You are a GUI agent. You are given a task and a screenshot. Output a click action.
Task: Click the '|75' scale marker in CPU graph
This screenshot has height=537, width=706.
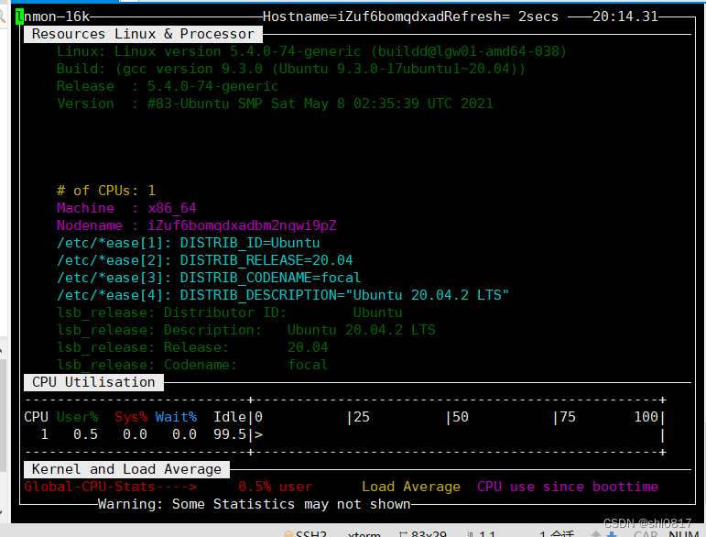(564, 417)
